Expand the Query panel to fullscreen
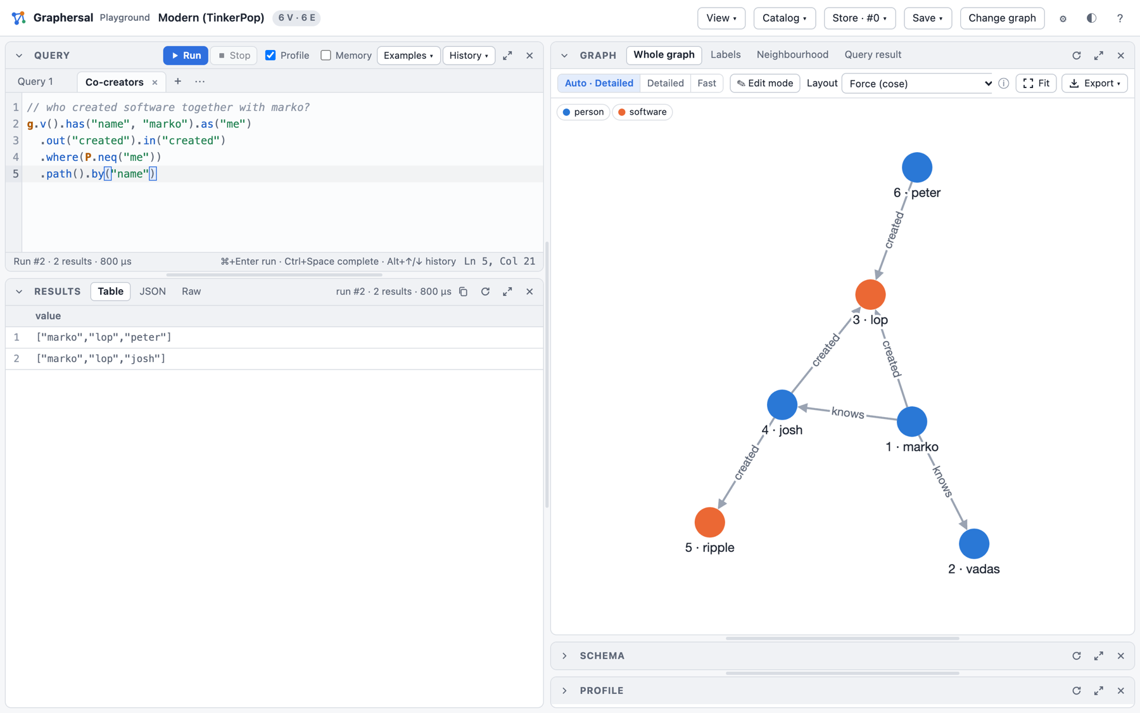Viewport: 1140px width, 713px height. (x=507, y=56)
